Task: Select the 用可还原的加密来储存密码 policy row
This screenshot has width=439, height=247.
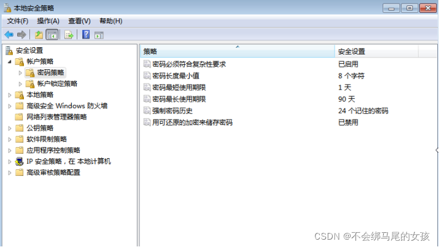Action: (x=289, y=123)
